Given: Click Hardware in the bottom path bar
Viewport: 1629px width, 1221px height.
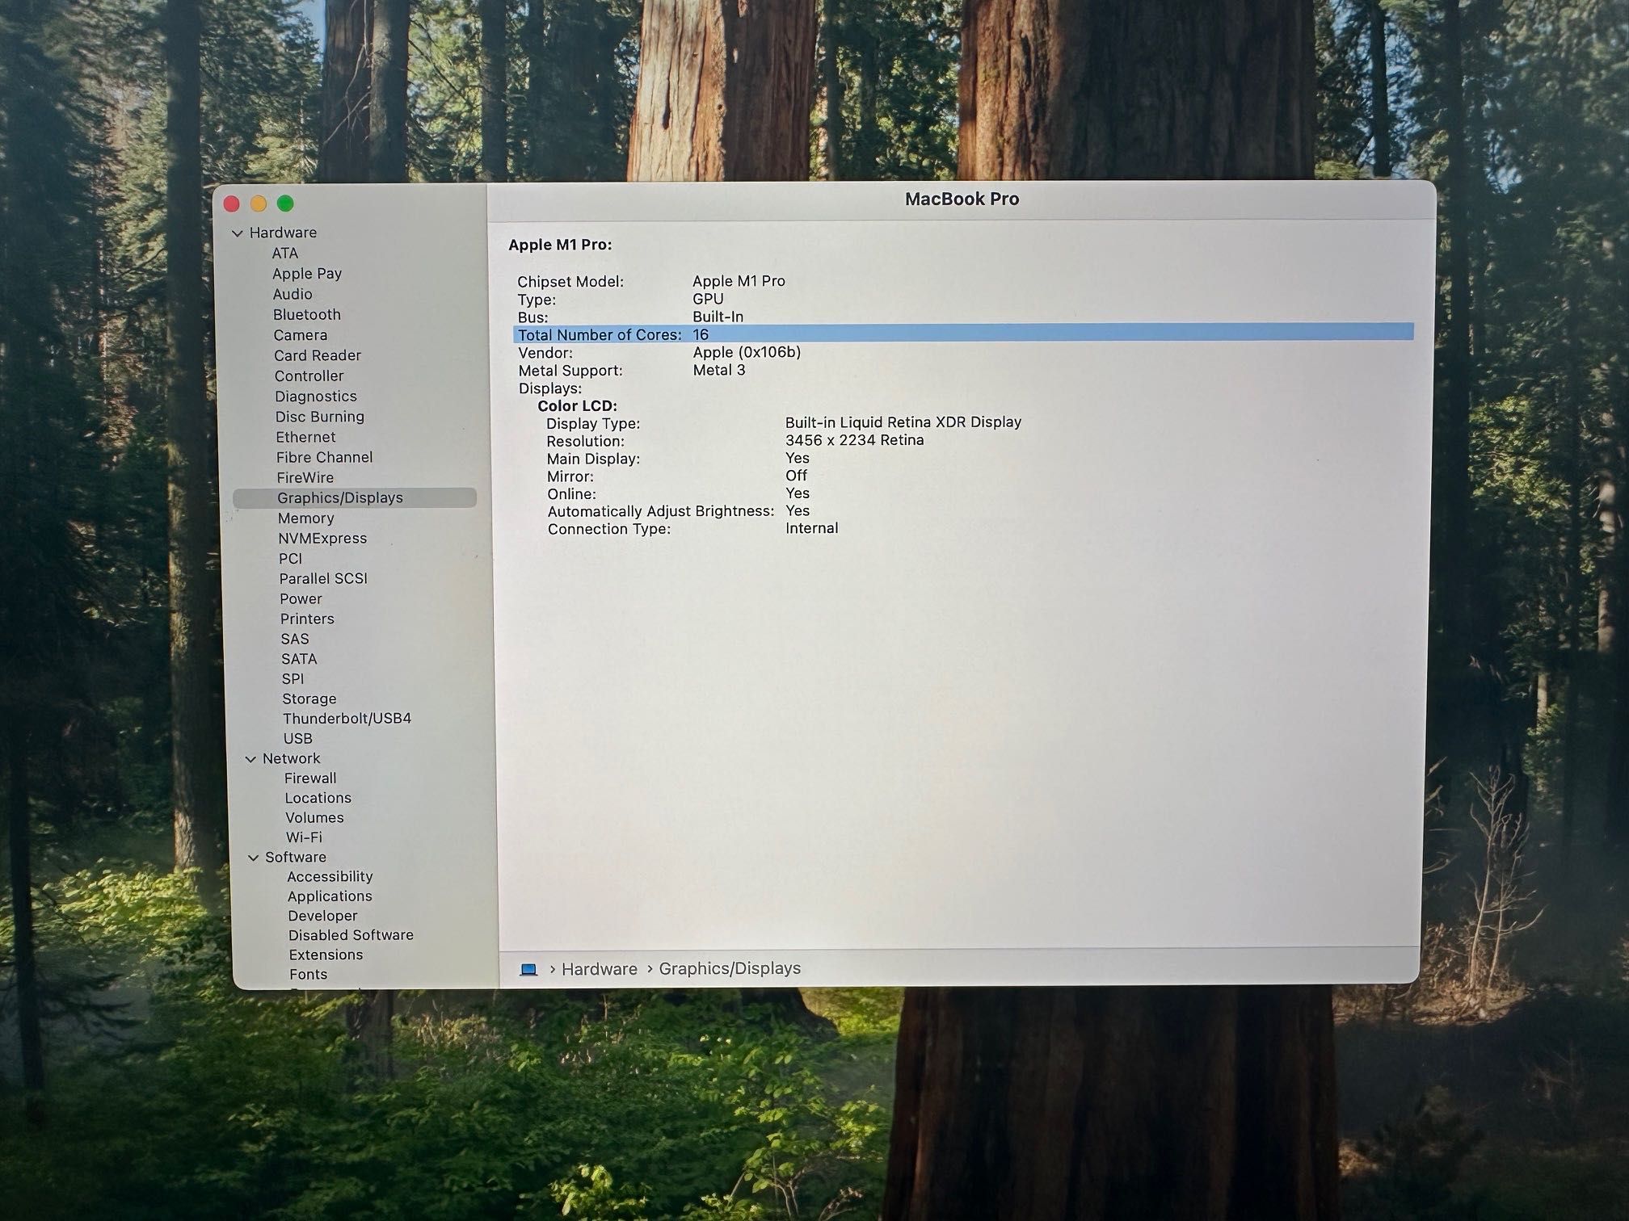Looking at the screenshot, I should [x=600, y=969].
